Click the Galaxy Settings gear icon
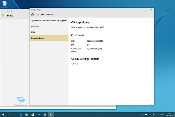This screenshot has height=117, width=175. (33, 15)
